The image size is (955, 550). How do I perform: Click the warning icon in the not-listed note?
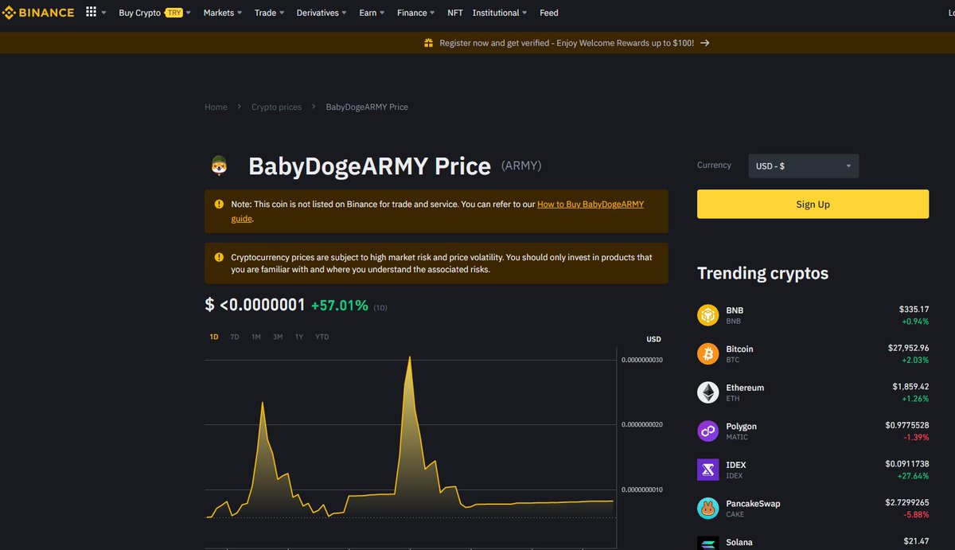click(219, 205)
